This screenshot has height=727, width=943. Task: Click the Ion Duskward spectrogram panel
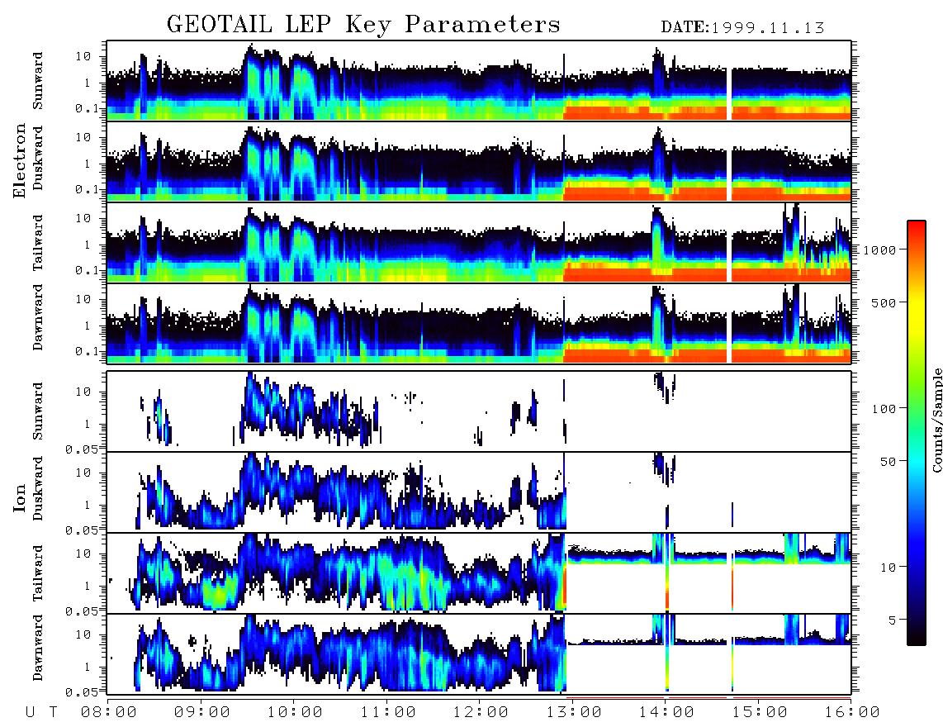[x=479, y=492]
